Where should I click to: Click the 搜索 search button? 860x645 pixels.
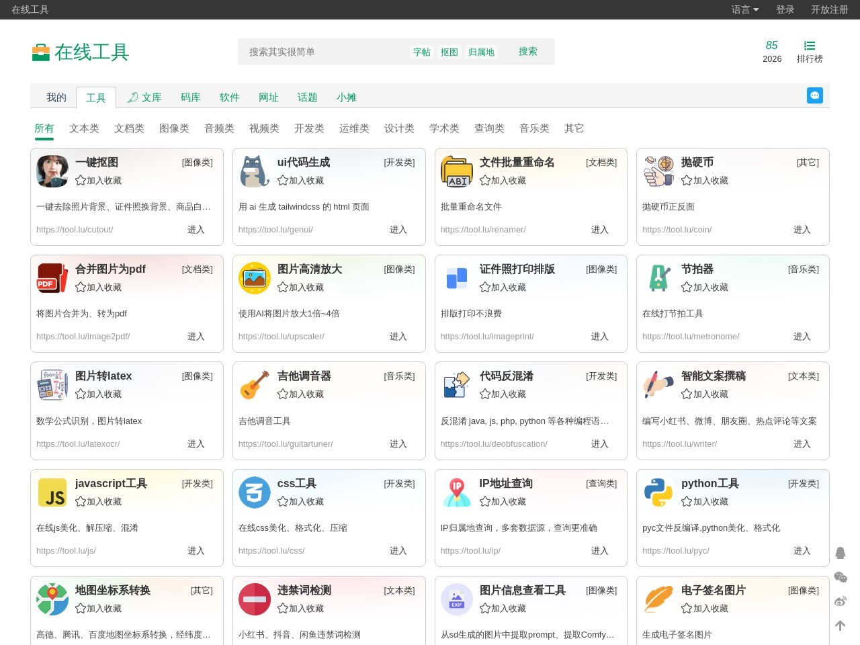[527, 52]
